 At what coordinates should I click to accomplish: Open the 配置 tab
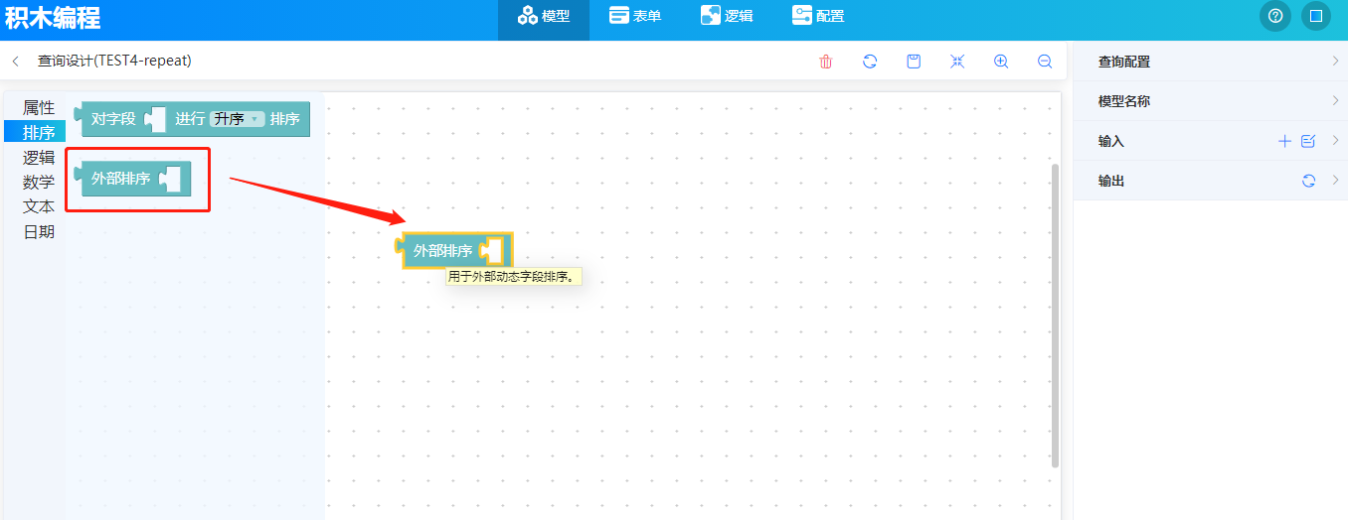click(818, 16)
